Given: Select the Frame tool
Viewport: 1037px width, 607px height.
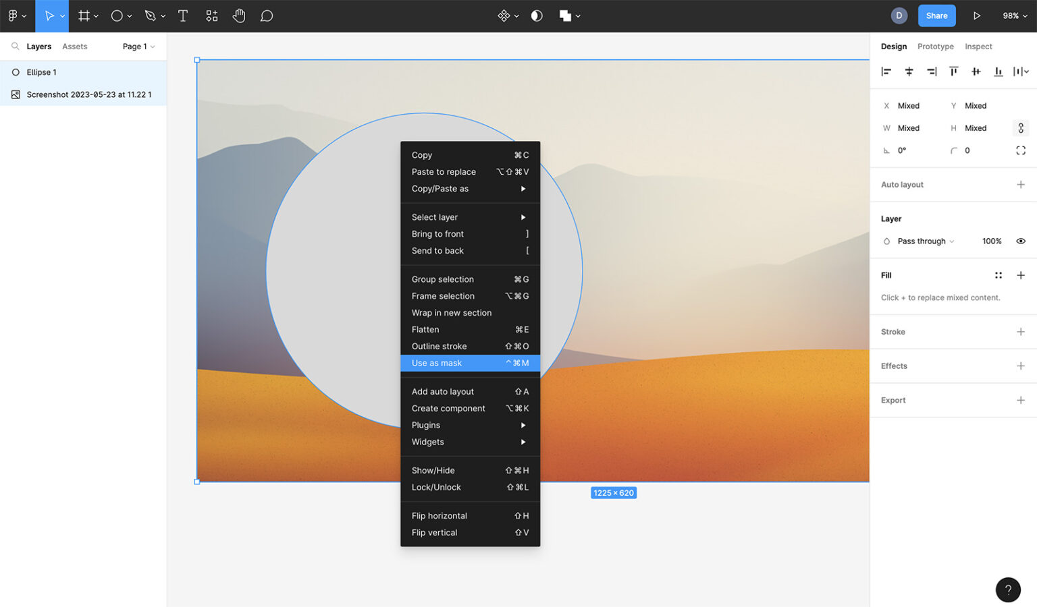Looking at the screenshot, I should point(85,15).
